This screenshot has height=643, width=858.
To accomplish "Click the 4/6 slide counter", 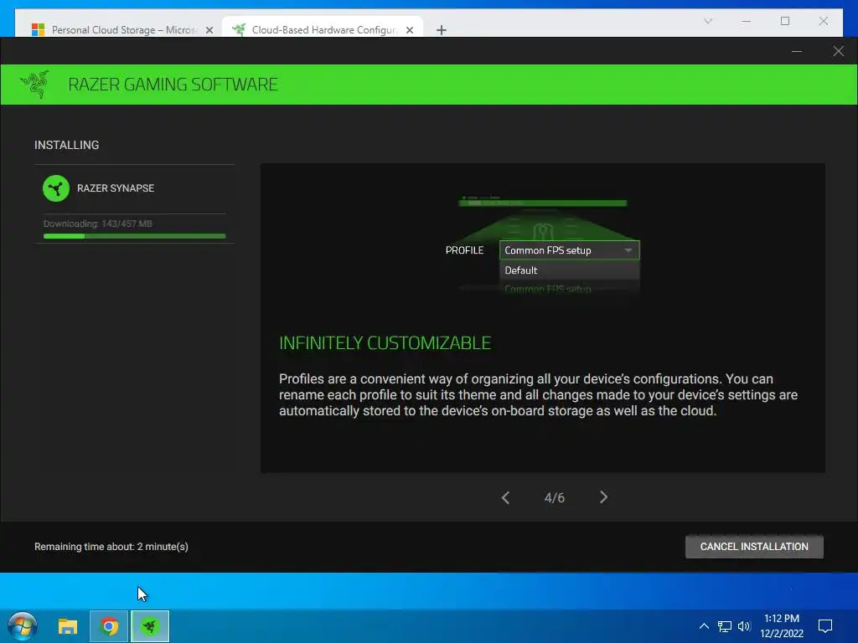I will click(x=555, y=497).
